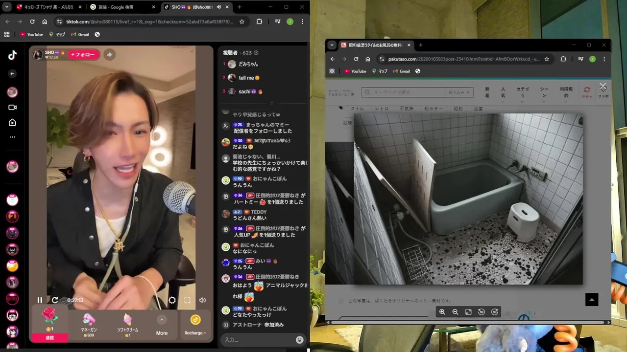Open Recharge coins menu

click(x=195, y=325)
